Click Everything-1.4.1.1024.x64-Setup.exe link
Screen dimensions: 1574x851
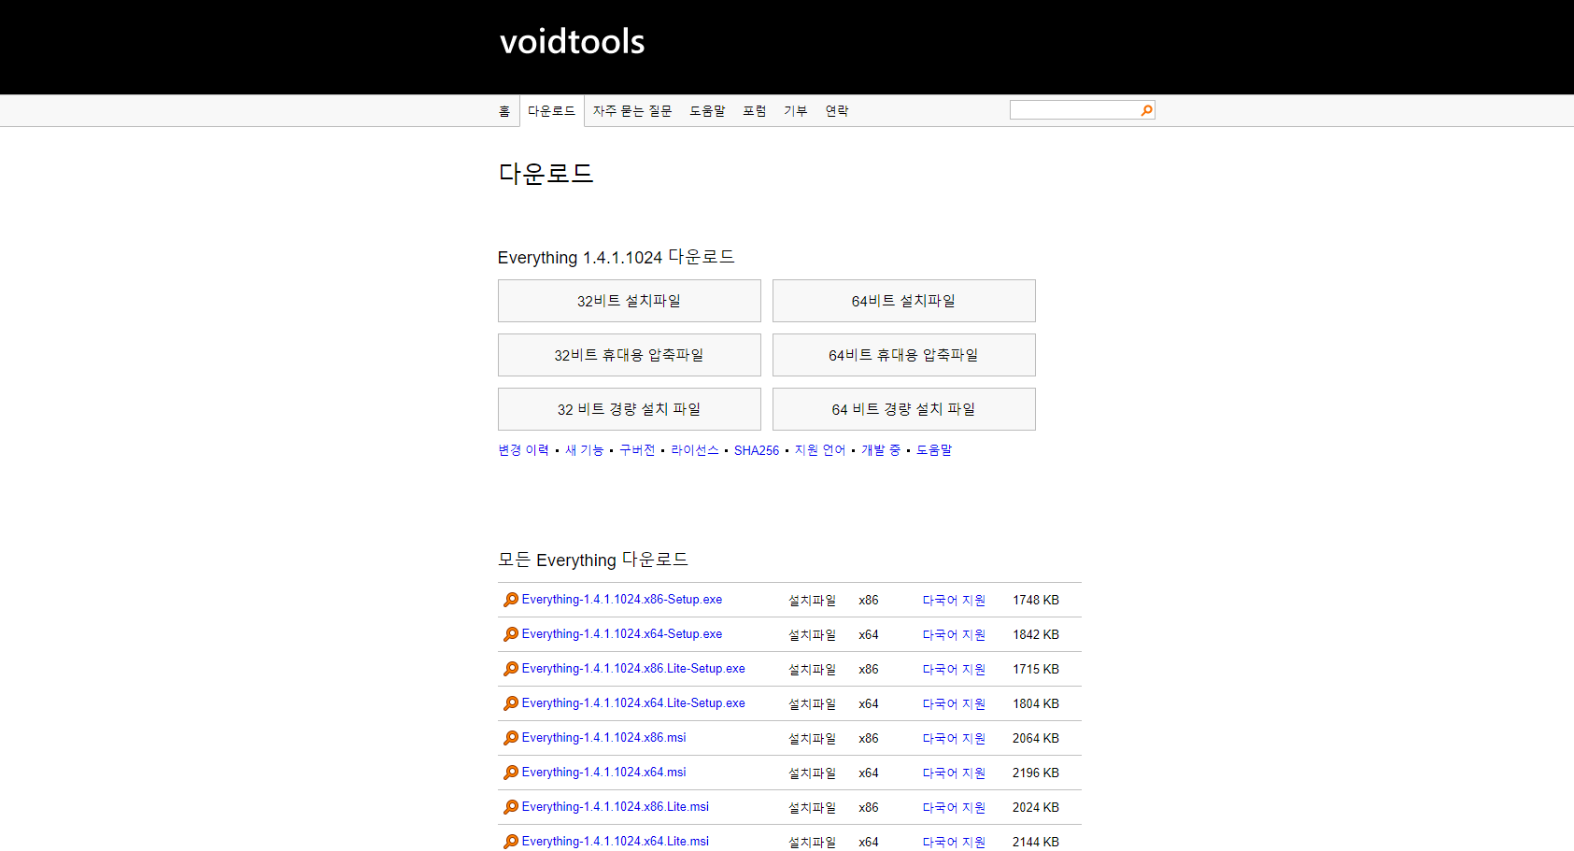coord(621,634)
